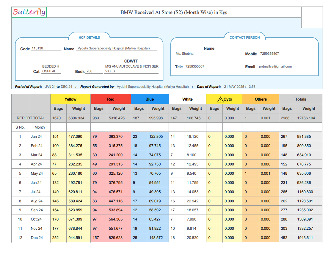Click the CONTACT PERSON section label
Image resolution: width=331 pixels, height=258 pixels.
tap(244, 37)
